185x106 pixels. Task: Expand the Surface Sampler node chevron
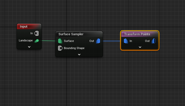79,54
